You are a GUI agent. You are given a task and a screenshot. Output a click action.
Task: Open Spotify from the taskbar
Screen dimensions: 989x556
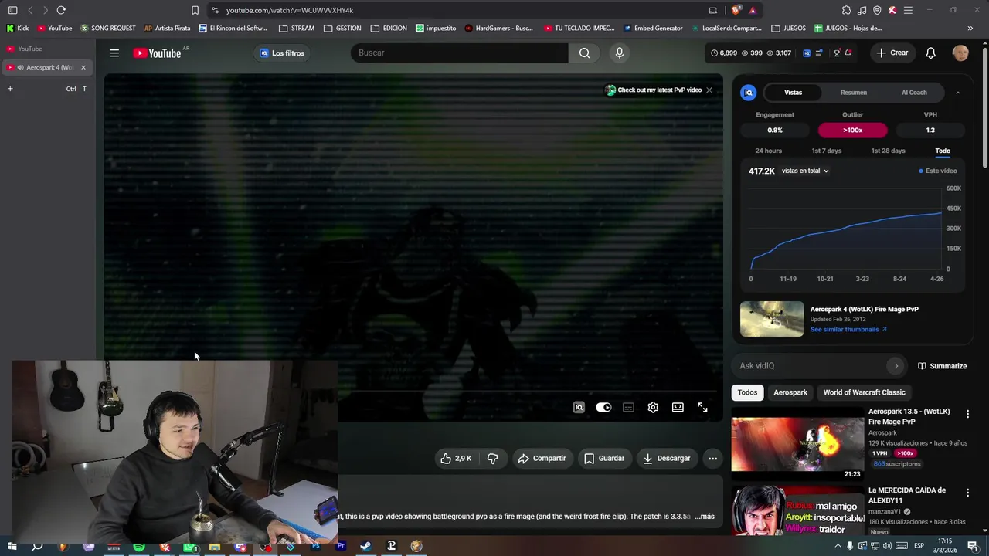point(139,547)
